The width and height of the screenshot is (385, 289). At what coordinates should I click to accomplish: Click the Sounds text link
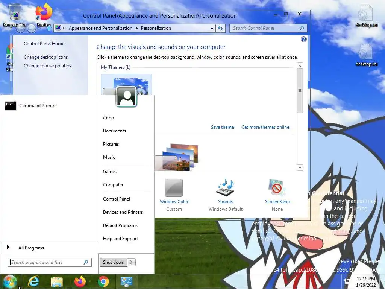[x=226, y=202]
